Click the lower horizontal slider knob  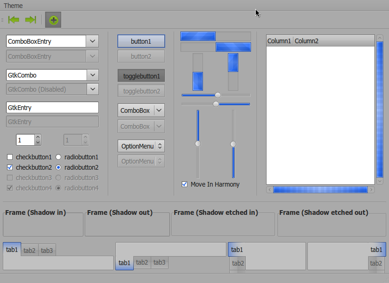pos(216,104)
